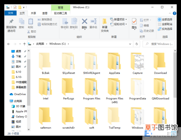Select Downloads in Quick access sidebar
This screenshot has width=181, height=140.
click(x=18, y=57)
